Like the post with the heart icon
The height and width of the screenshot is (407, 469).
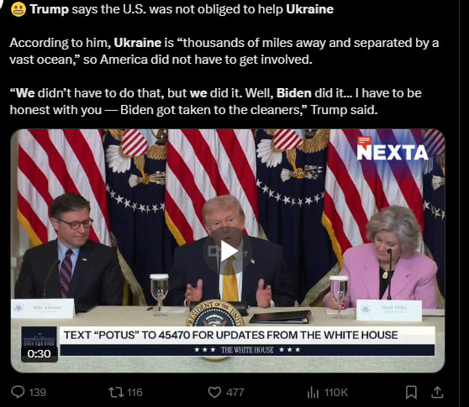pos(214,393)
